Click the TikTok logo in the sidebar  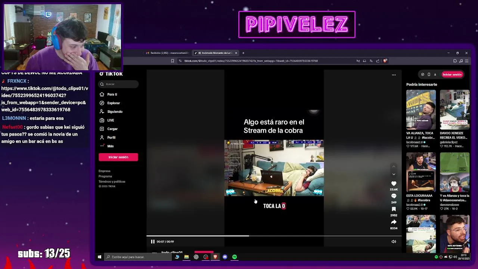coord(111,74)
